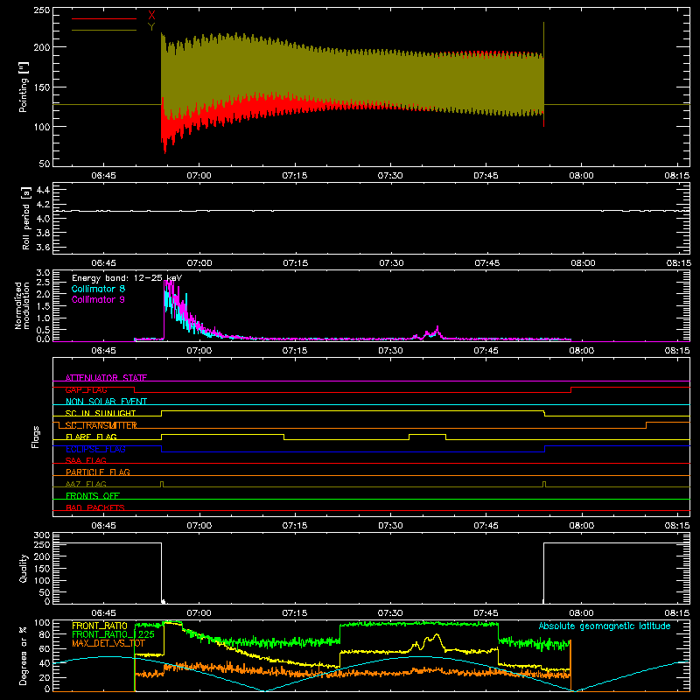The width and height of the screenshot is (700, 700).
Task: Click the 'Normalized modulation' axis title
Action: coord(22,305)
